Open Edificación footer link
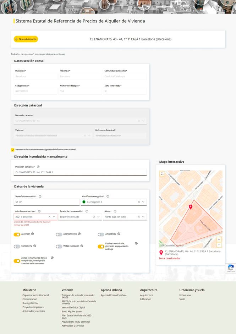Screen dimensions: 236x334 tap(146, 299)
